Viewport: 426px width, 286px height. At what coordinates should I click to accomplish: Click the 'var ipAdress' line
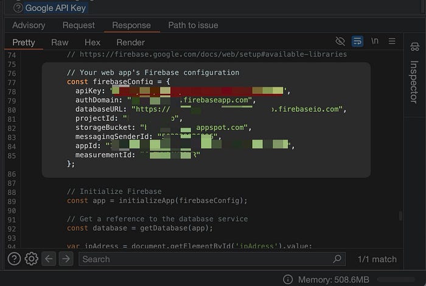[189, 245]
